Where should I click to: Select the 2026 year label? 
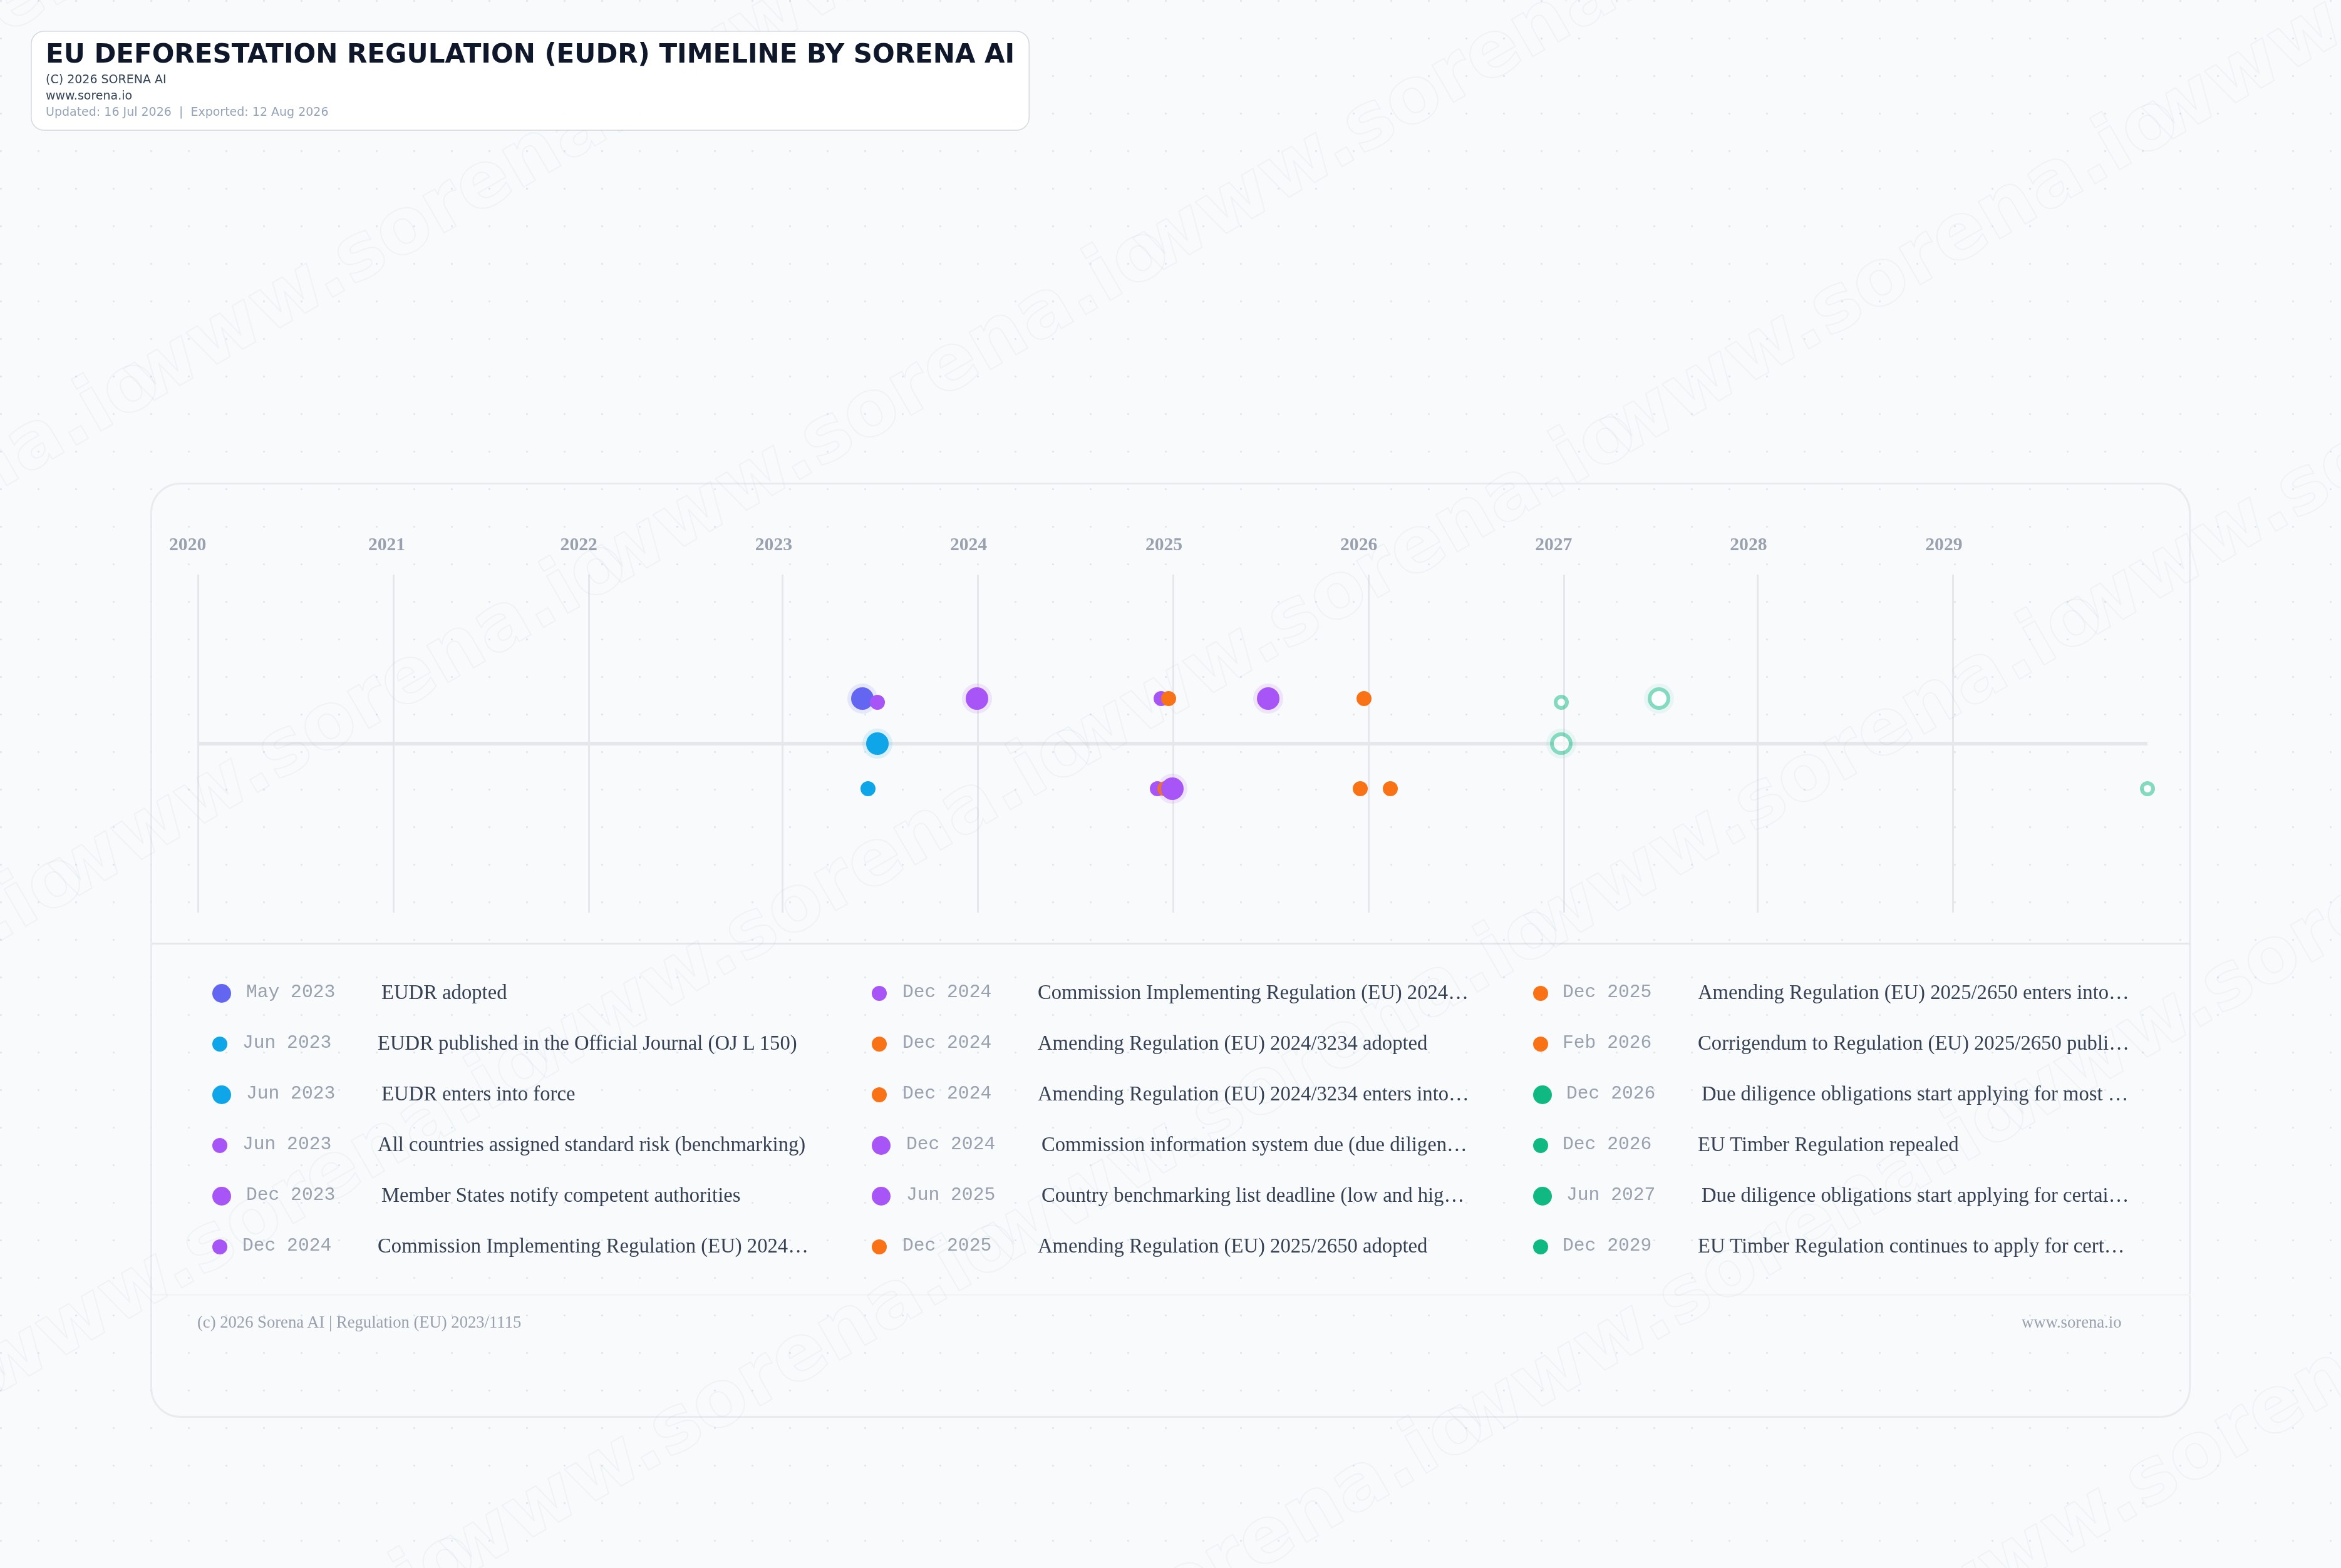tap(1358, 544)
